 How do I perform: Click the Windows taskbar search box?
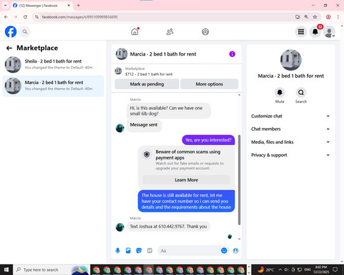(52, 269)
